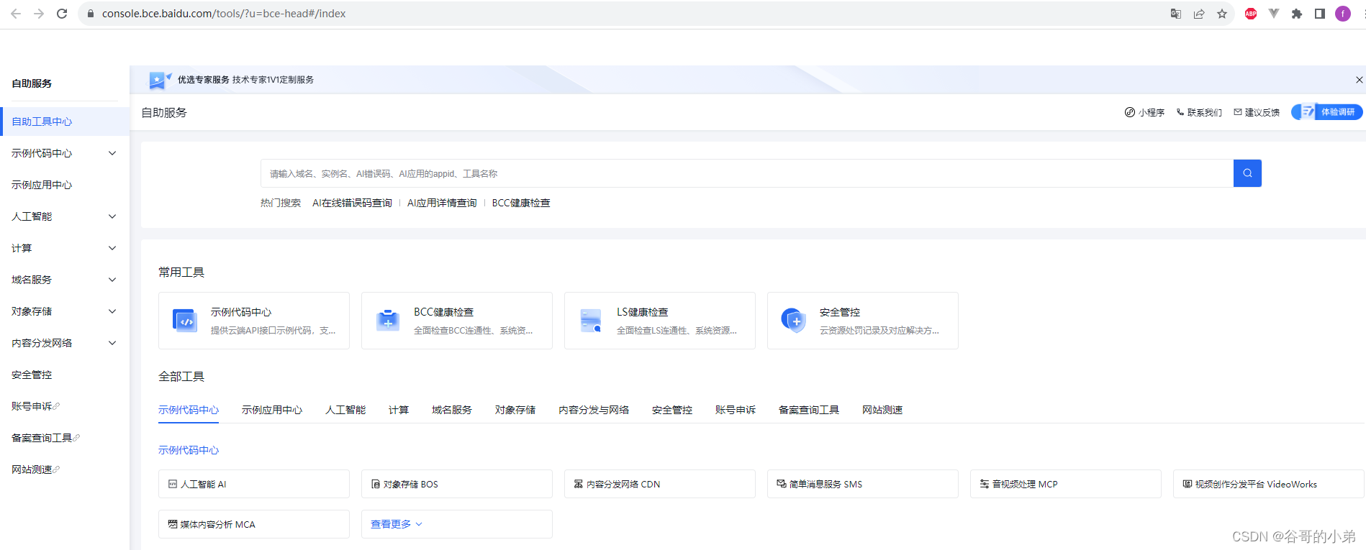Screen dimensions: 1366x550
Task: Click the LS健康检查 card icon
Action: (x=591, y=320)
